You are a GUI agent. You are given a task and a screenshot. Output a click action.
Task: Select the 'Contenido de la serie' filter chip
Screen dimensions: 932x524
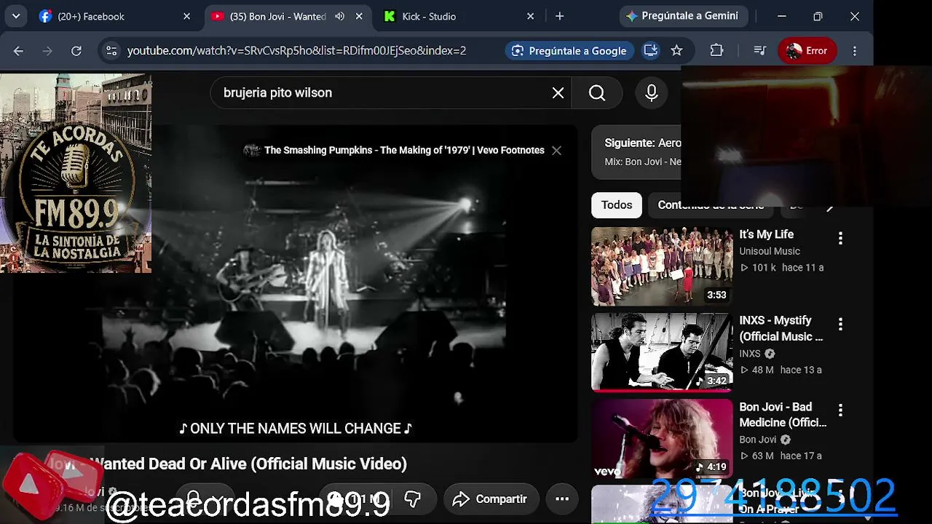[x=711, y=205]
